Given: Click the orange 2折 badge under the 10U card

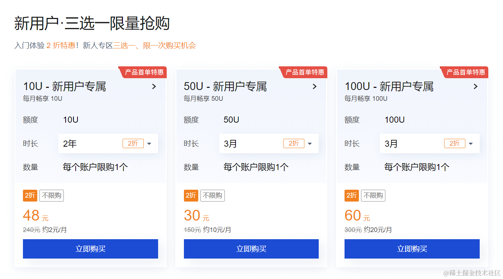Looking at the screenshot, I should [30, 195].
